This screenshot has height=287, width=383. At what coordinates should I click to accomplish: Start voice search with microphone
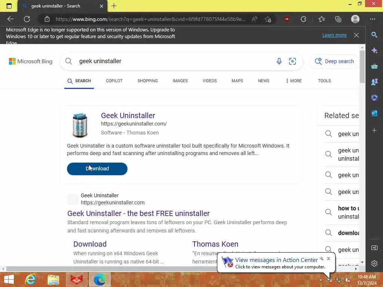pyautogui.click(x=279, y=61)
